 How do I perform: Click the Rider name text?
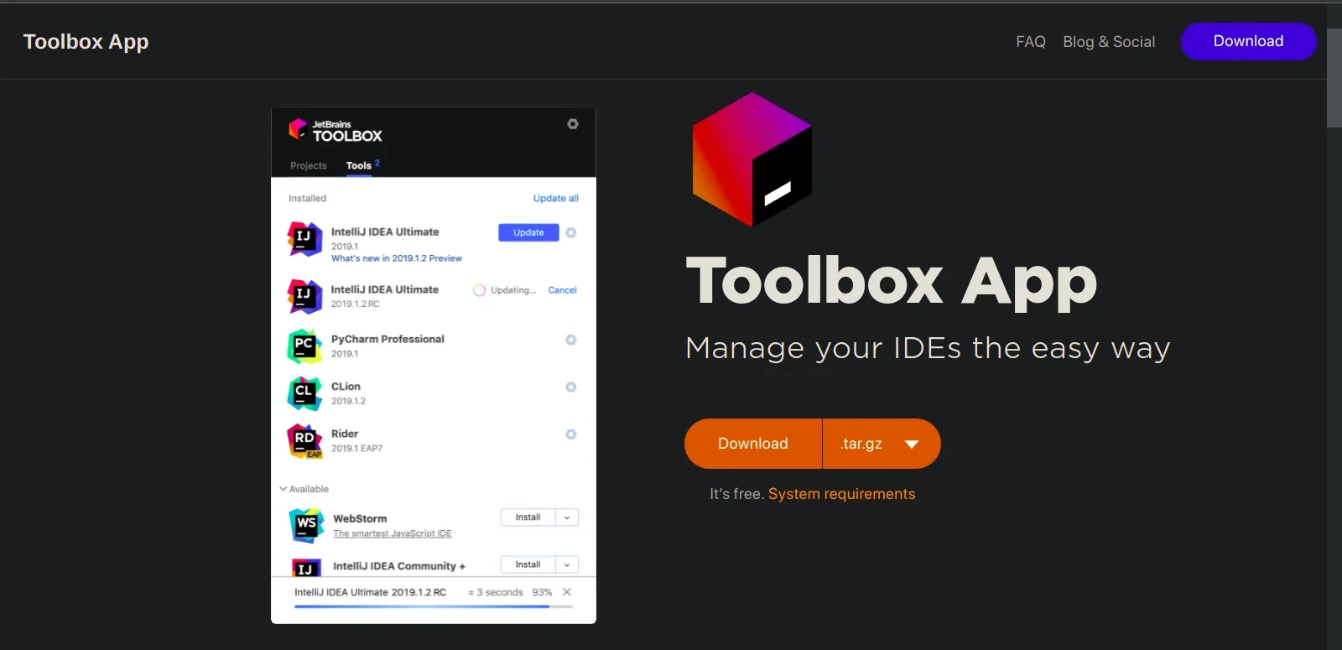point(345,434)
